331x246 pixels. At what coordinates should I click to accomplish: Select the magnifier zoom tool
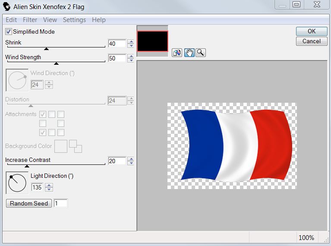[x=201, y=53]
